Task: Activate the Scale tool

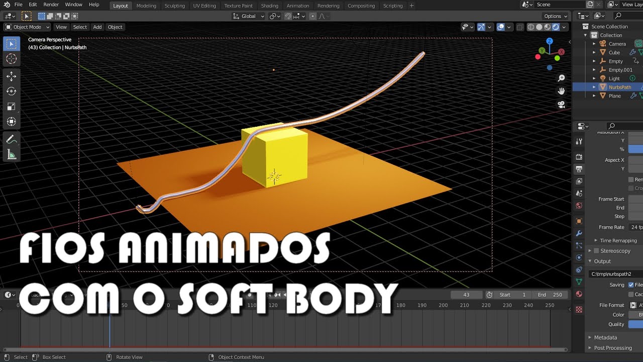Action: 11,107
